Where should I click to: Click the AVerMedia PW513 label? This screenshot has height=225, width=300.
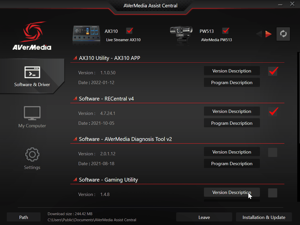216,40
